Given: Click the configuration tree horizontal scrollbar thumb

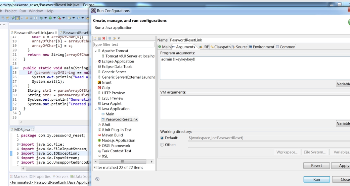Looking at the screenshot, I should pos(122,162).
